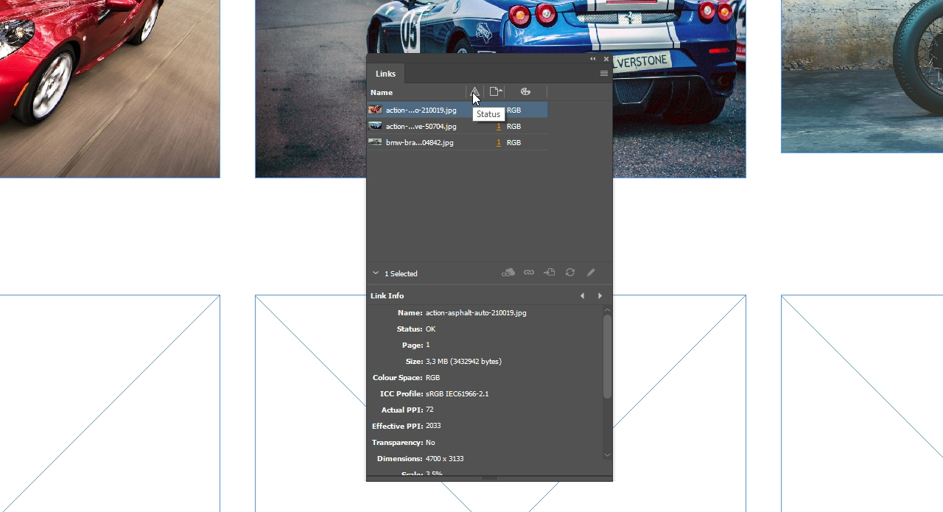Click thumbnail of action-...ve-50704.jpg link
Screen dimensions: 943x512
click(x=375, y=126)
